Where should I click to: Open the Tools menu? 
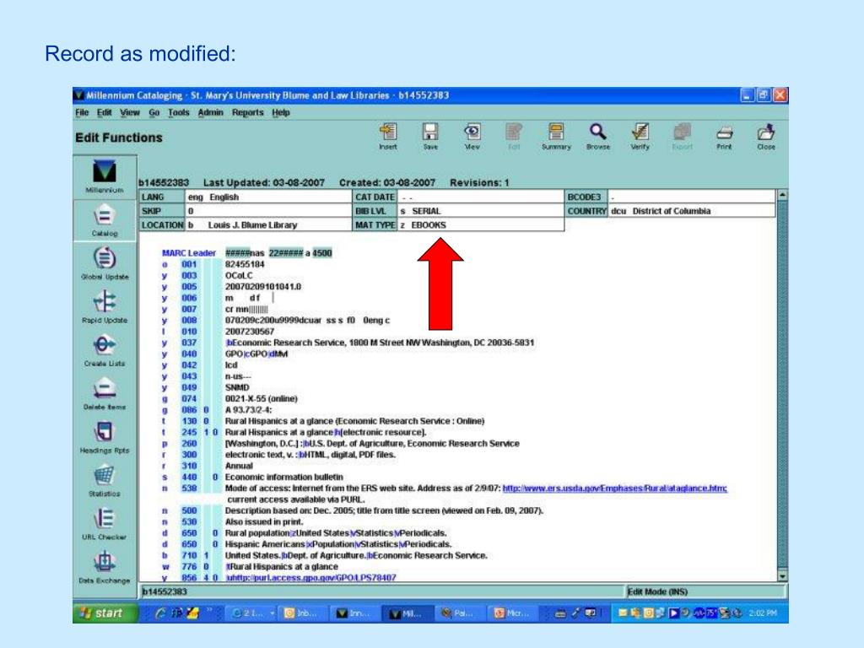pos(179,112)
